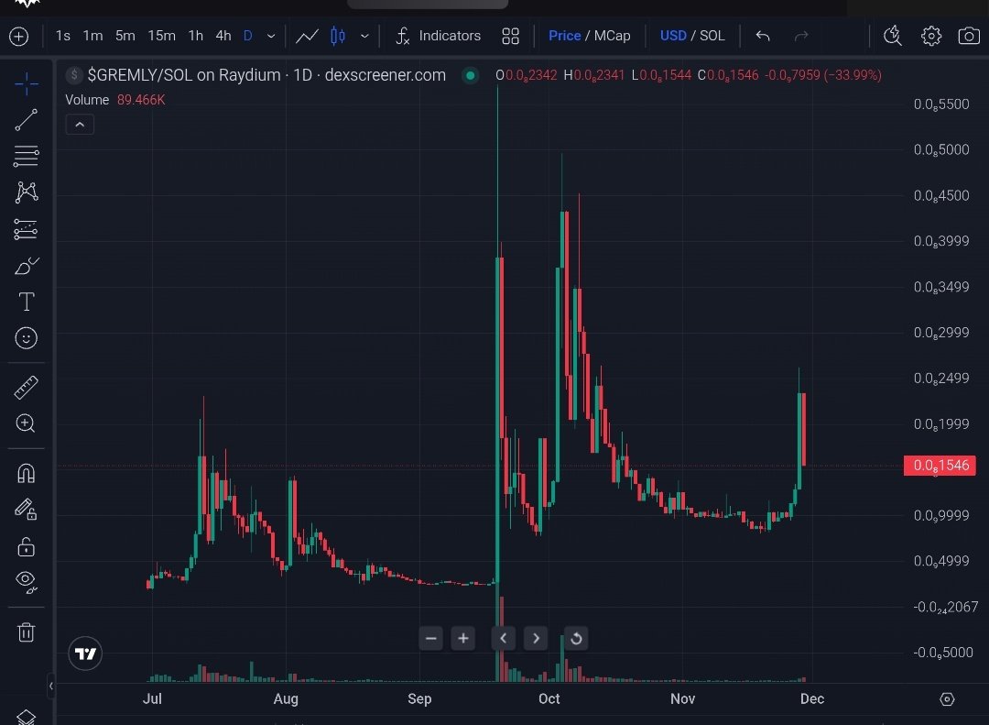Reset the chart view
The height and width of the screenshot is (725, 989).
[x=576, y=638]
